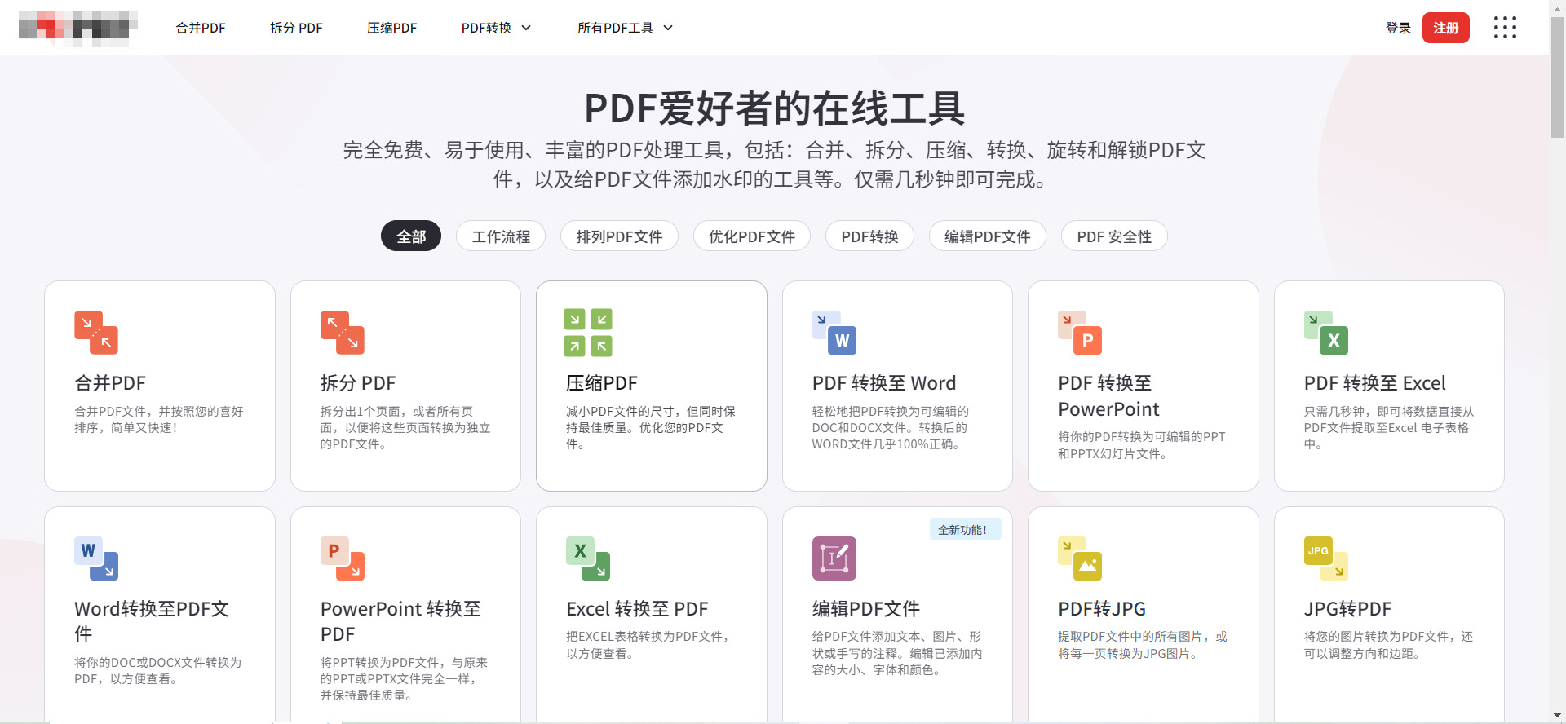The image size is (1566, 724).
Task: Open the nine-dot apps grid menu
Action: (1505, 28)
